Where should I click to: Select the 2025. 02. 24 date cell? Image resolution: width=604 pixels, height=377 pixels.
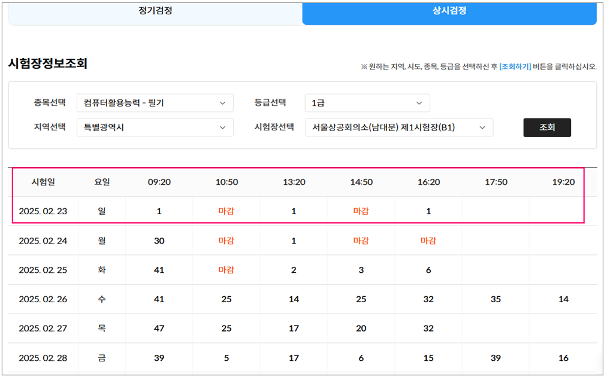[x=43, y=241]
